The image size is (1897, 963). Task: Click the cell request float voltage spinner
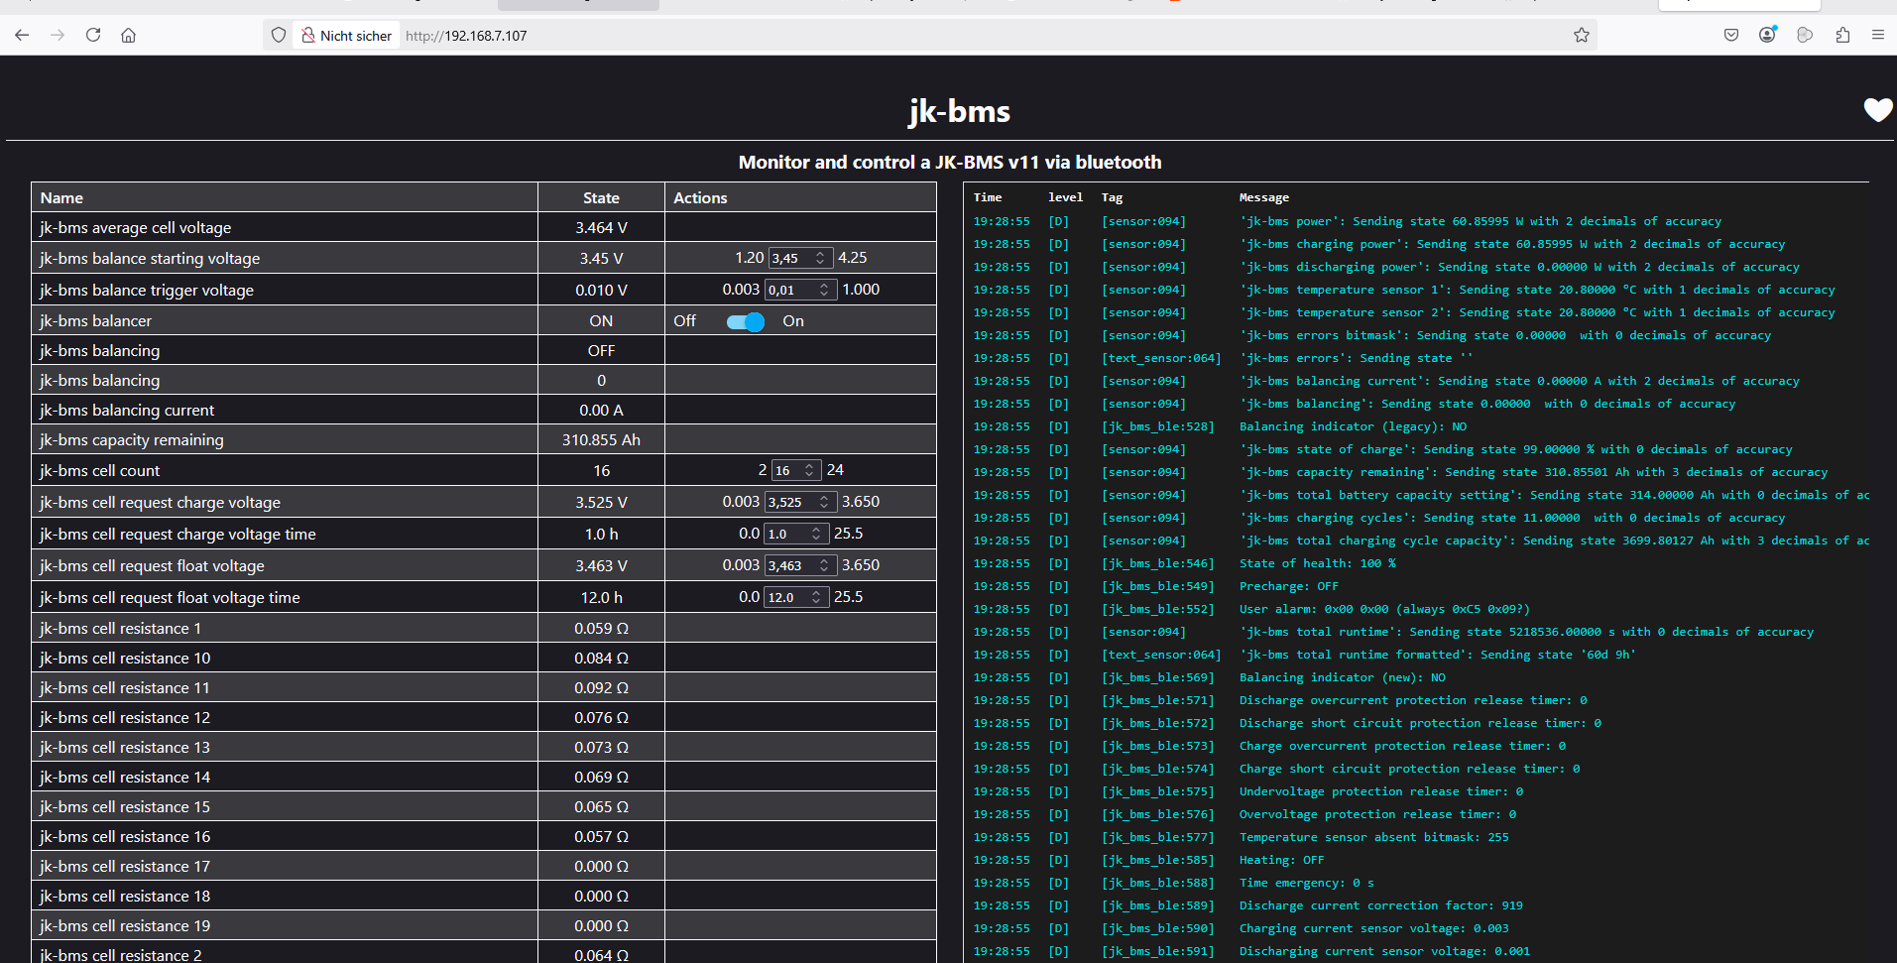pos(824,565)
